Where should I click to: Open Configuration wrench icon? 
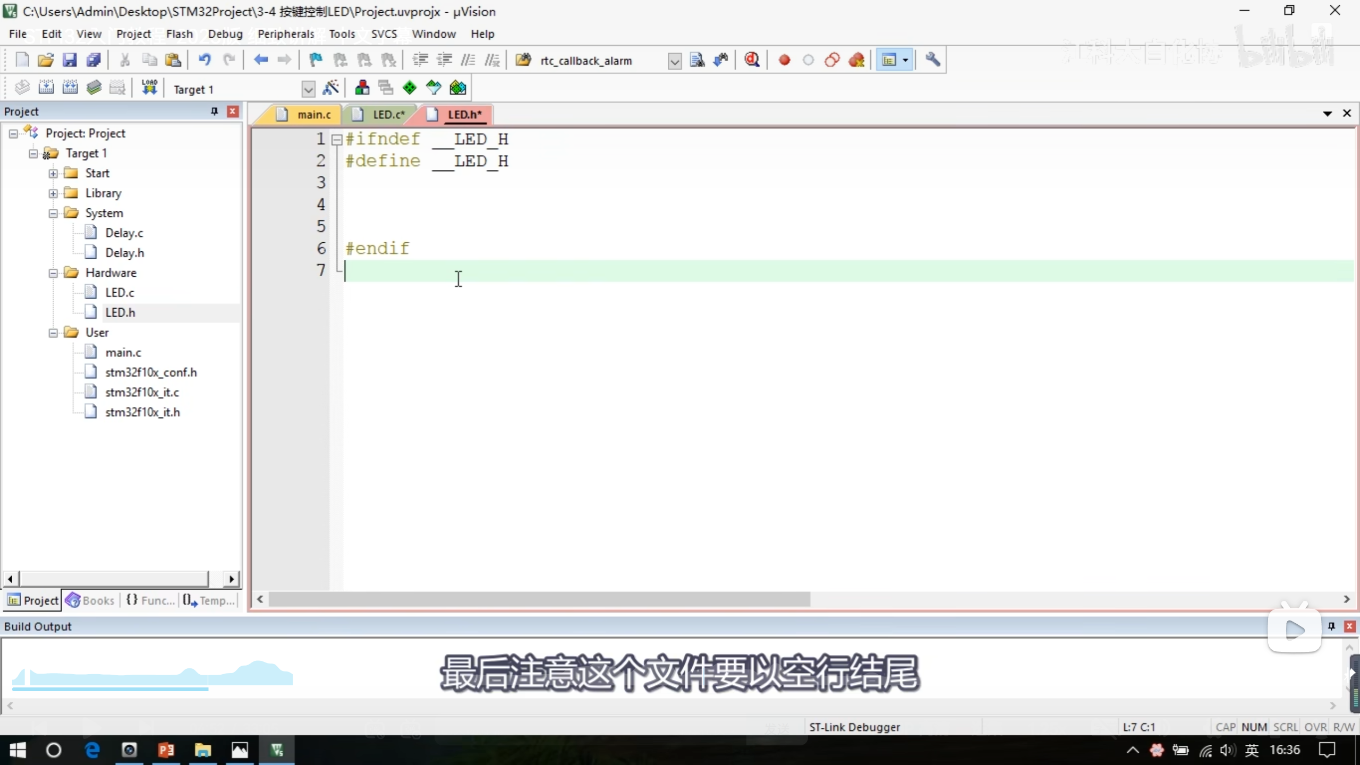[x=933, y=60]
